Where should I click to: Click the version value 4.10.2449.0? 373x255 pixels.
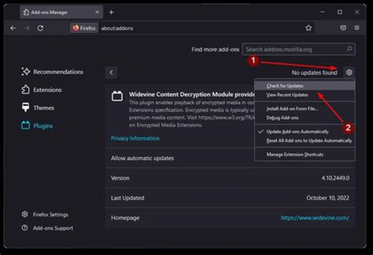(335, 178)
